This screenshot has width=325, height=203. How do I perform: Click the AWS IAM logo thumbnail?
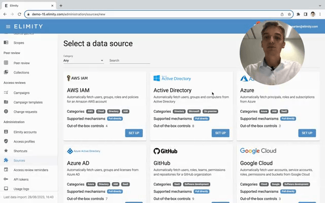tap(77, 78)
